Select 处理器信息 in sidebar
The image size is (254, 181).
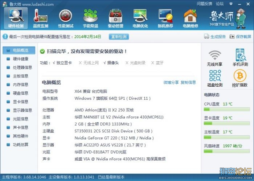(19, 67)
